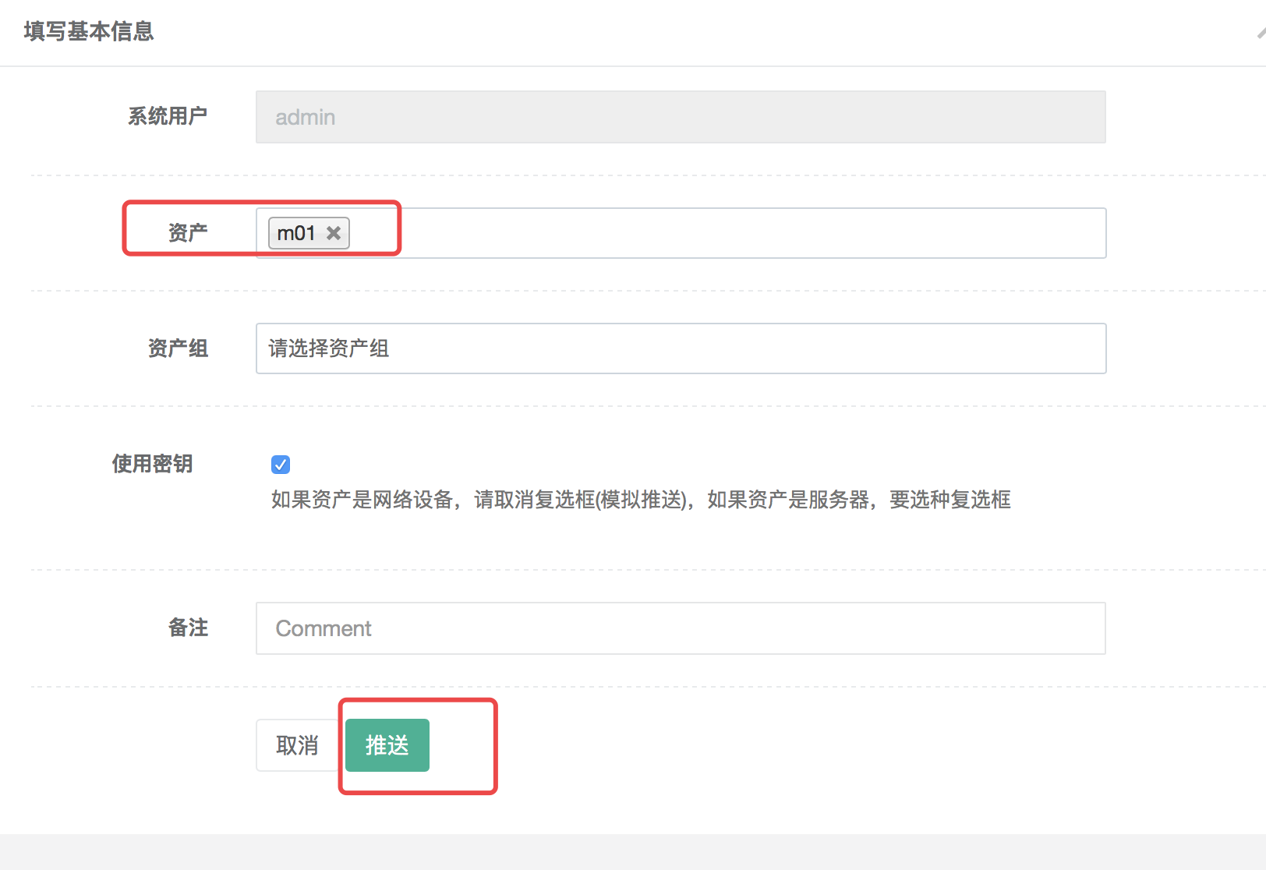
Task: Click the 资产 field label
Action: pos(188,232)
